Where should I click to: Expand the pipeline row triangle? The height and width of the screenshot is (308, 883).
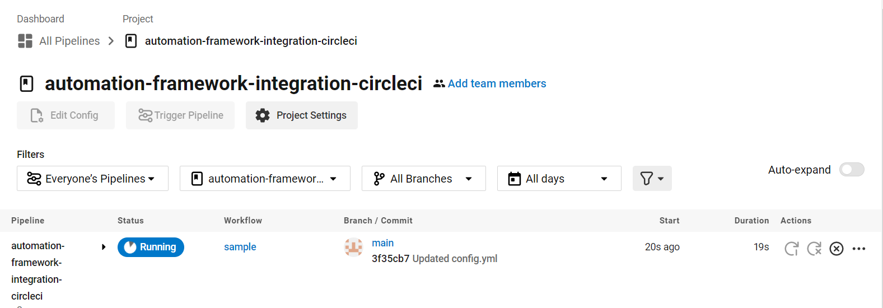[104, 247]
